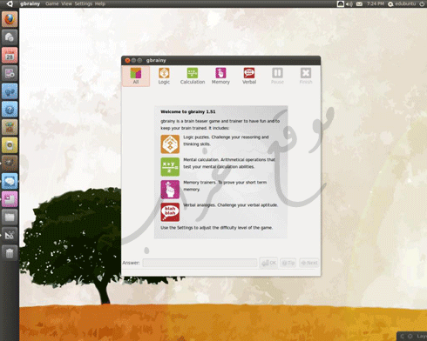Screen dimensions: 427x341
Task: Launch Firefox from the launcher
Action: tap(10, 19)
